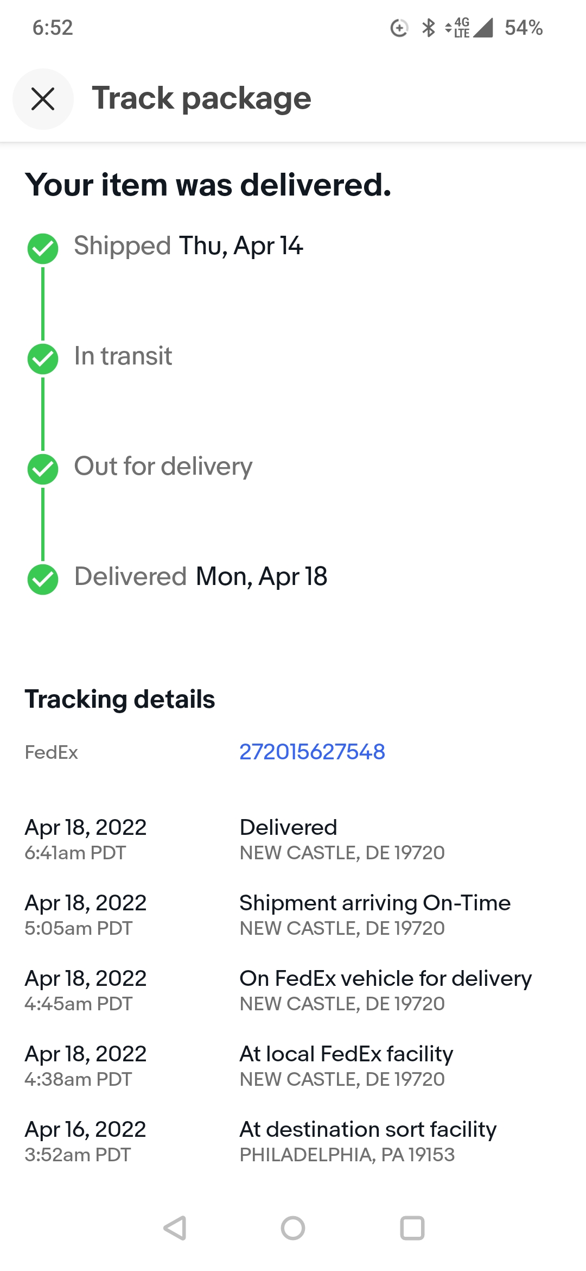This screenshot has width=586, height=1271.
Task: Tap the Tracking details heading
Action: point(120,699)
